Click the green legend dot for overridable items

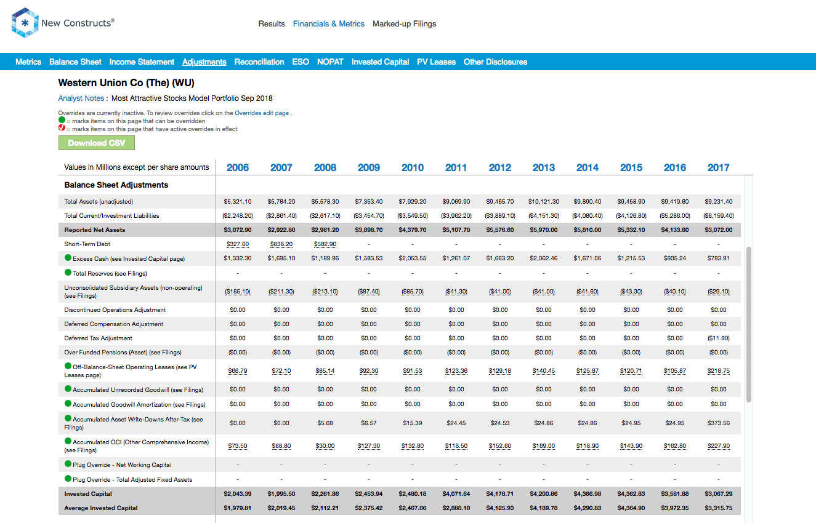pos(62,121)
